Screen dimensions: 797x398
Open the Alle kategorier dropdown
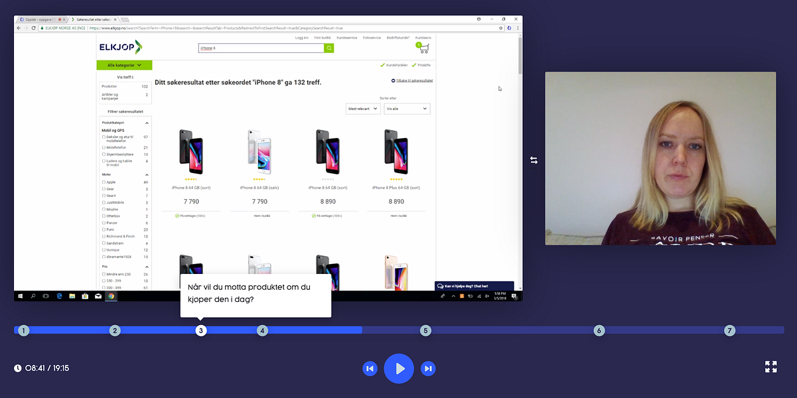point(124,65)
